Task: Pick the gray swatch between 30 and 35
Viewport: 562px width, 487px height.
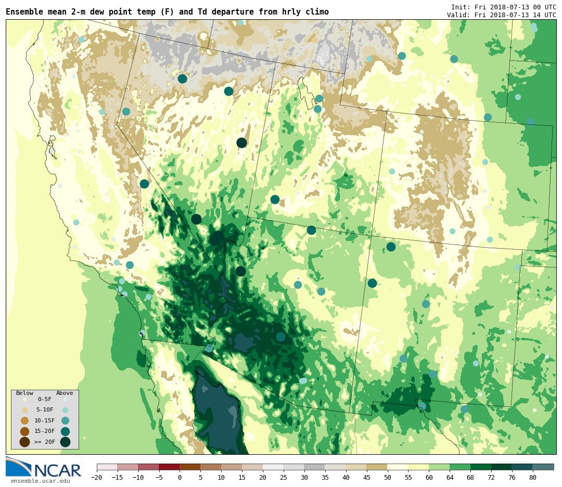Action: (x=315, y=467)
